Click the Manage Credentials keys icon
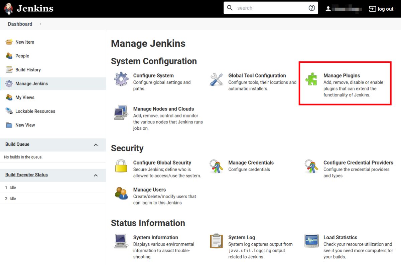 tap(216, 166)
